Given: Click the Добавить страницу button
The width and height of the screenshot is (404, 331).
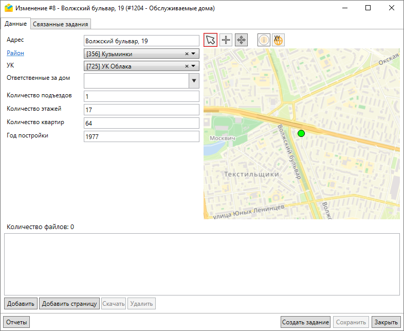Looking at the screenshot, I should (x=69, y=304).
